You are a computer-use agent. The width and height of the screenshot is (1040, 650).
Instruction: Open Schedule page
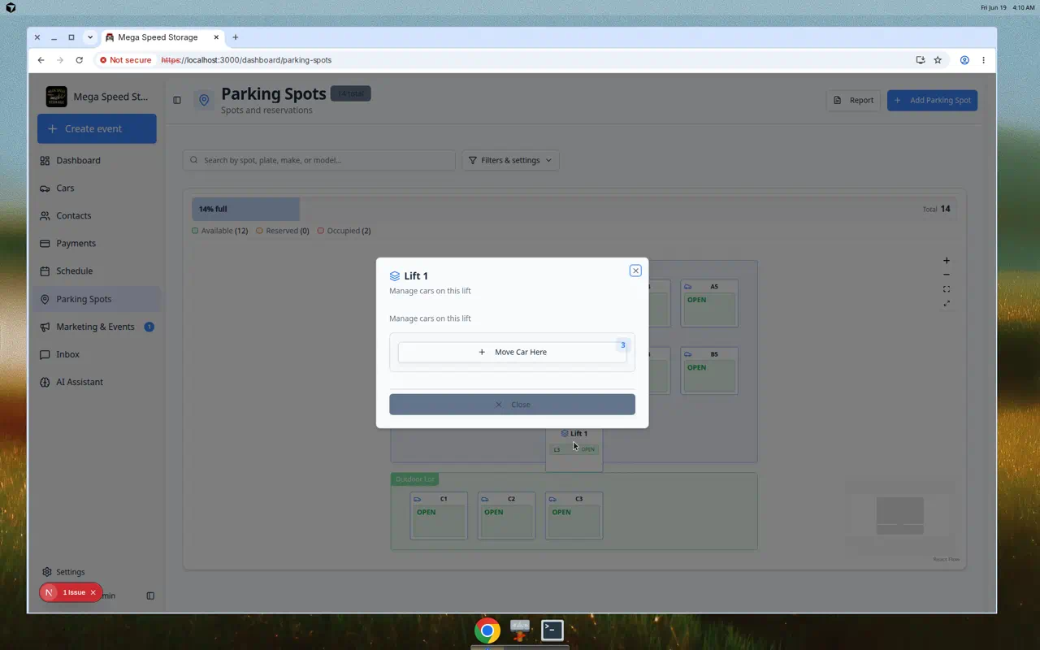pyautogui.click(x=97, y=271)
